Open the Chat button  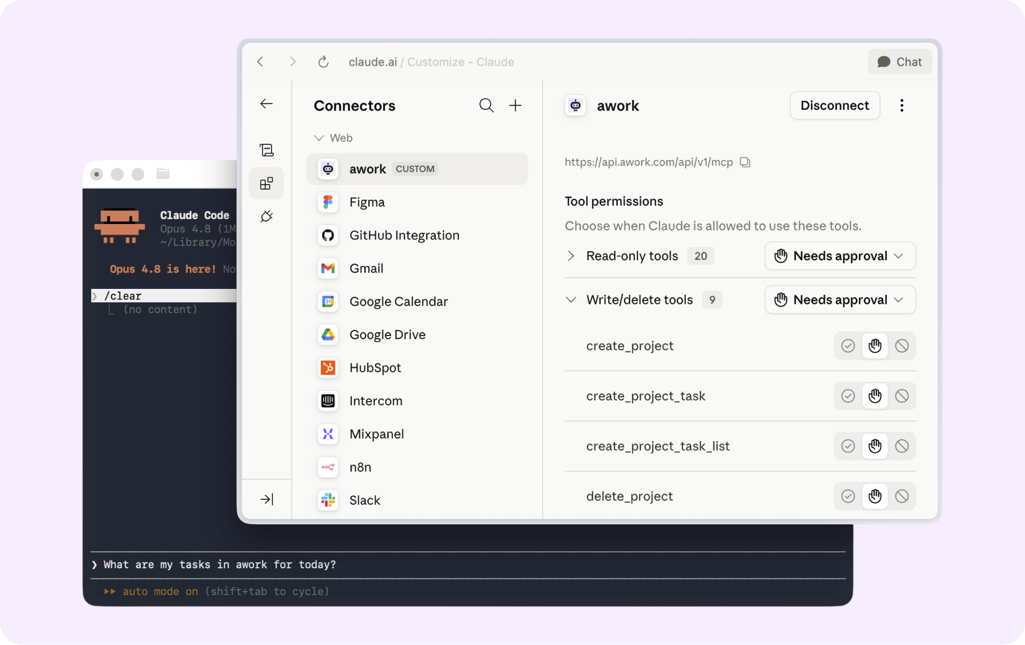(x=900, y=62)
